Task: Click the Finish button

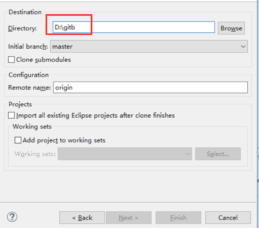Action: point(178,218)
